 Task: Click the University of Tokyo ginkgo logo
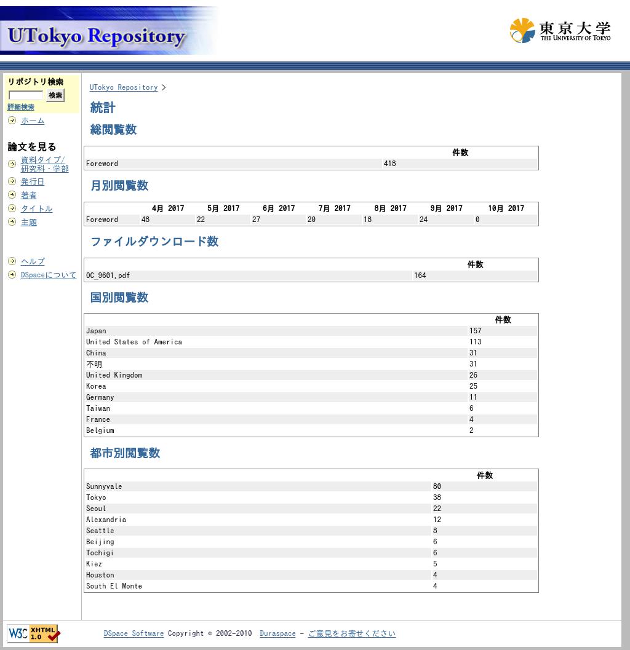[560, 30]
